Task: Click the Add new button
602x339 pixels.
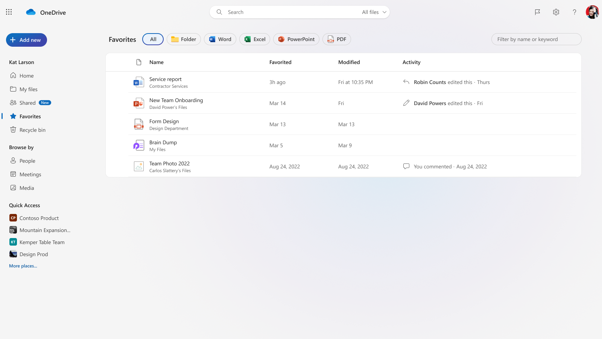Action: [x=26, y=40]
